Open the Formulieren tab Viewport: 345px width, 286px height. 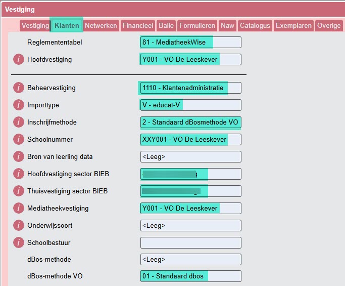click(197, 26)
